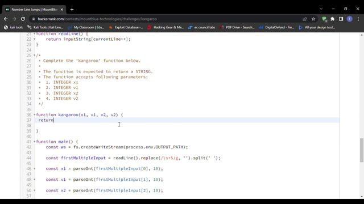Toggle fold arrow at line 50

[x=34, y=190]
